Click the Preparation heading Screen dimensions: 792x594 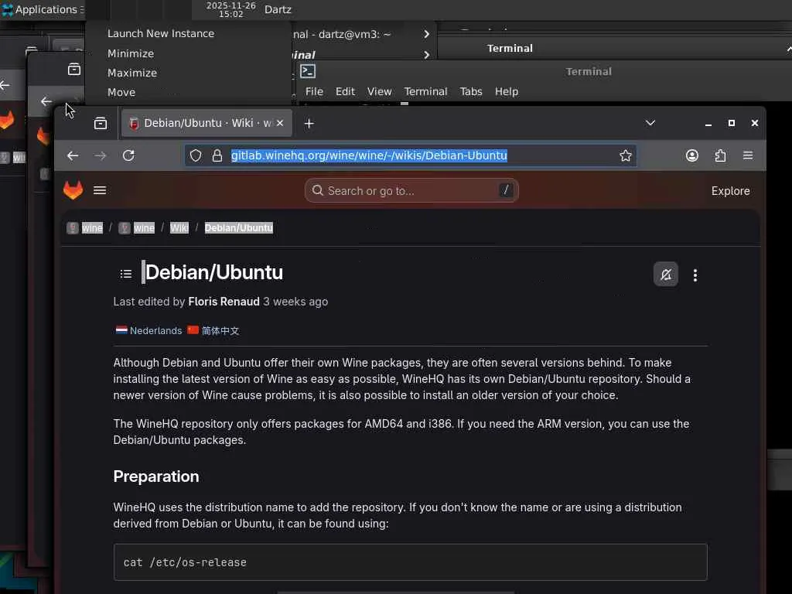pos(156,476)
